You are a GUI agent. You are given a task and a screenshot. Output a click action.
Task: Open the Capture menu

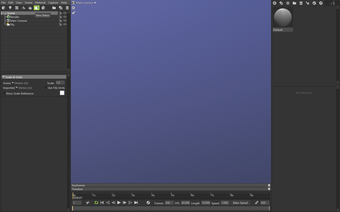point(53,2)
